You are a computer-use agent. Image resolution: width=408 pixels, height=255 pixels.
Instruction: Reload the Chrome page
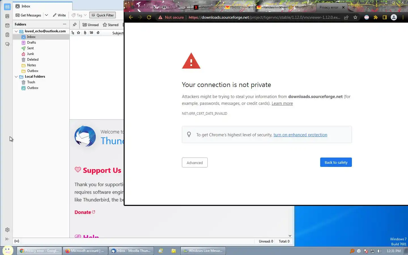click(149, 17)
